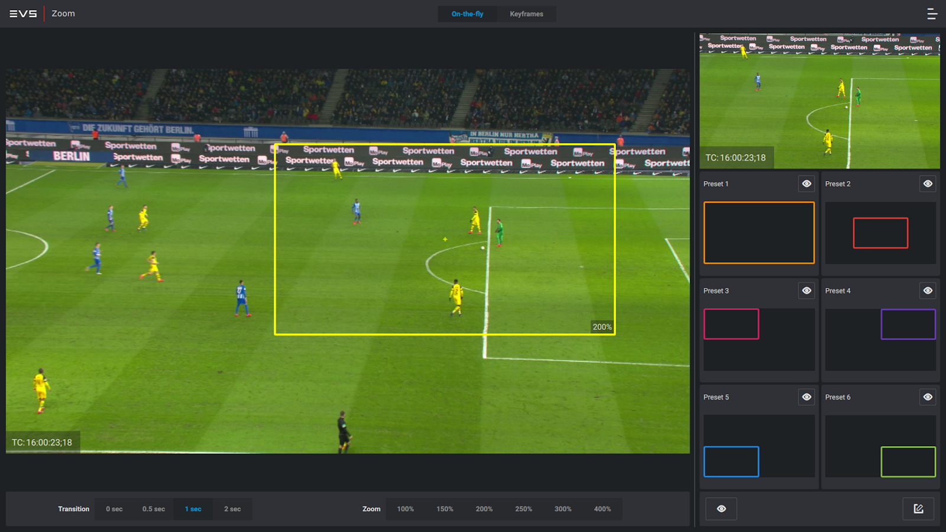
Task: Toggle Preset 6 eye visibility
Action: coord(928,397)
